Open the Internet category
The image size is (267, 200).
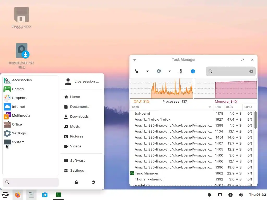(x=31, y=107)
